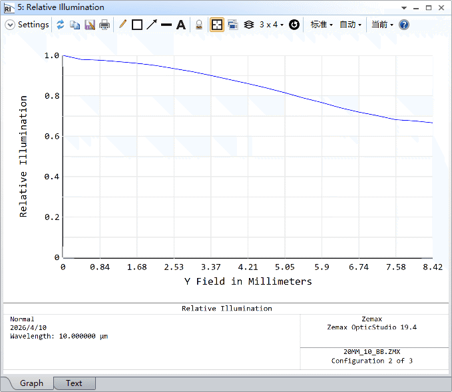Image resolution: width=452 pixels, height=392 pixels.
Task: Click the refresh update icon
Action: pos(61,25)
